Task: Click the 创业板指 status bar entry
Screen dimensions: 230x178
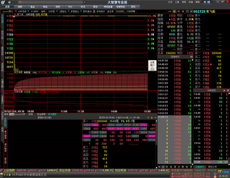Action: (121, 170)
